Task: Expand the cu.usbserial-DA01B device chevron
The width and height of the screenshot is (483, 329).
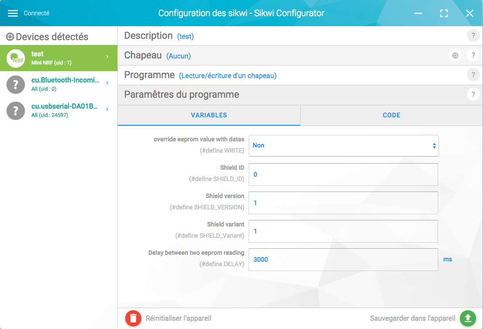Action: pyautogui.click(x=107, y=109)
